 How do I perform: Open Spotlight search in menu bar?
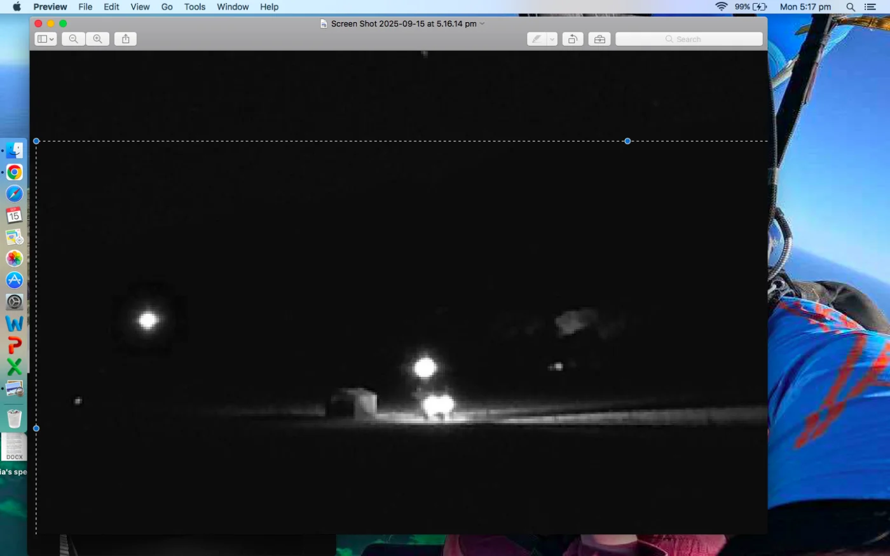pos(851,7)
